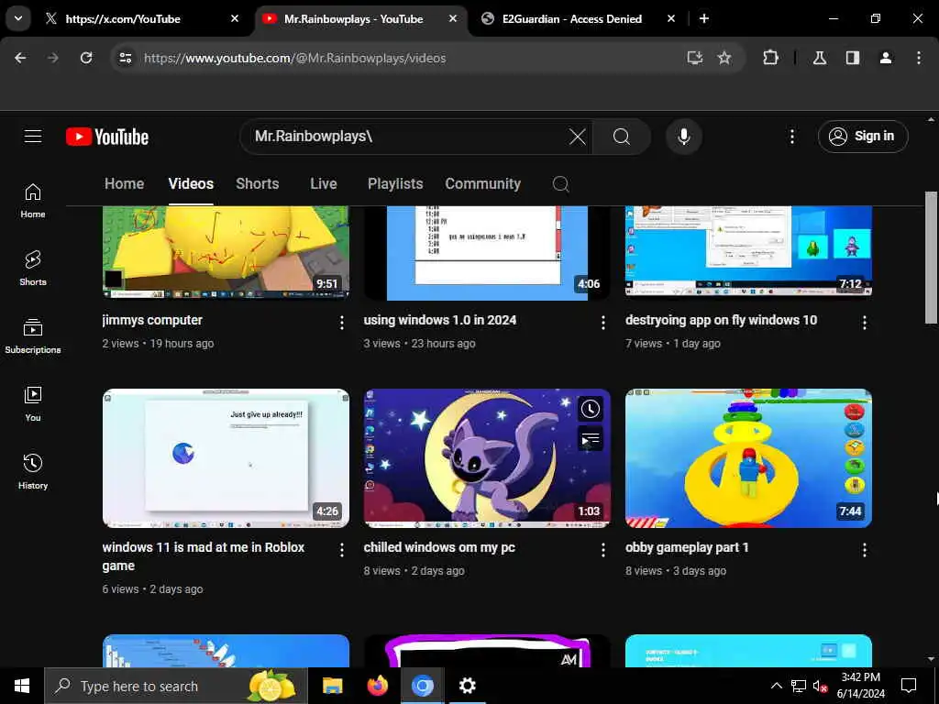Screen dimensions: 939x704
Task: Open Home in the left sidebar
Action: 33,201
